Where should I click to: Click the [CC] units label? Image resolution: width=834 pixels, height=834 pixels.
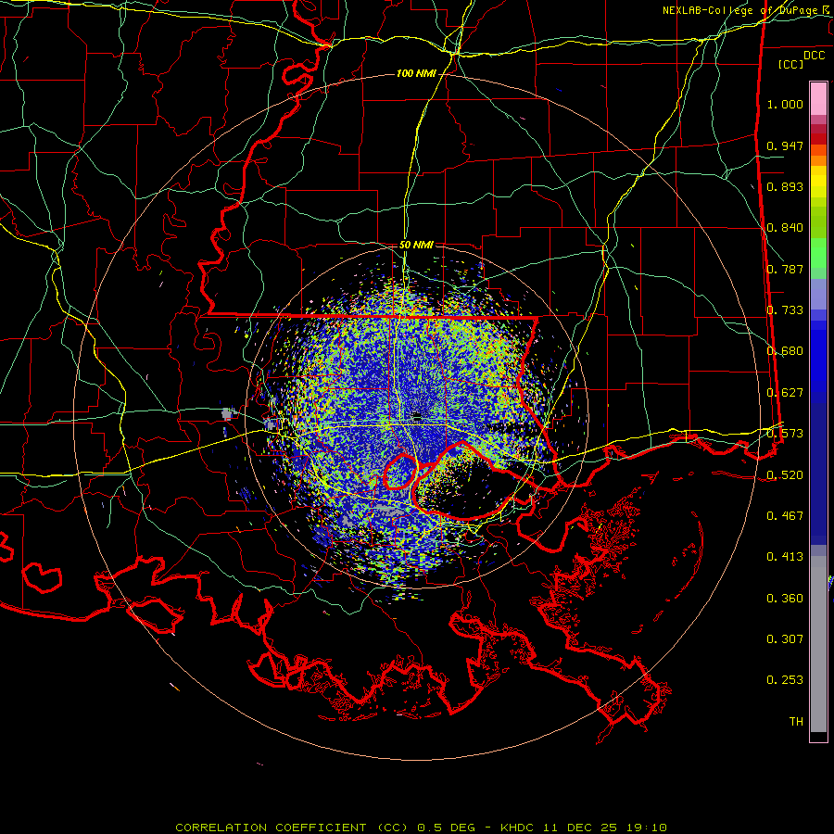click(791, 64)
